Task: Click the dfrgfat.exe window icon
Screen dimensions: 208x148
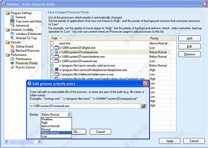Action: click(x=57, y=48)
